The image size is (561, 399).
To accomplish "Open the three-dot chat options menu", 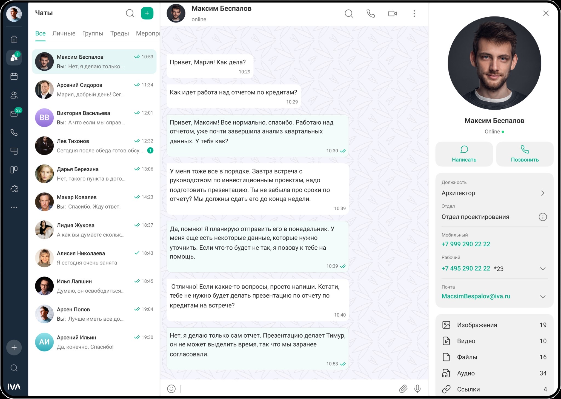I will [414, 14].
